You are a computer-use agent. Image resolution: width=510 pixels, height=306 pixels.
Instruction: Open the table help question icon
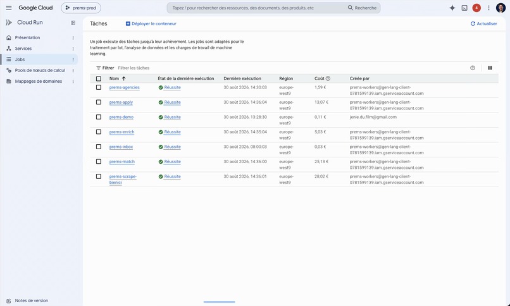tap(473, 68)
